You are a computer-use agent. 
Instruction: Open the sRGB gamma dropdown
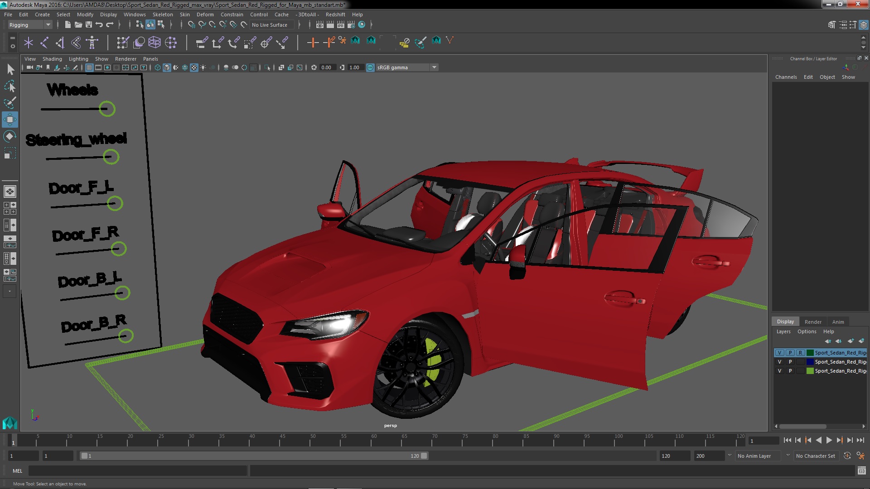pyautogui.click(x=434, y=67)
